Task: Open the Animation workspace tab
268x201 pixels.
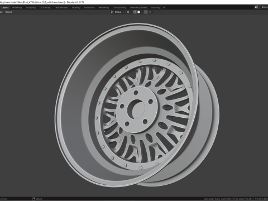Action: [89, 8]
